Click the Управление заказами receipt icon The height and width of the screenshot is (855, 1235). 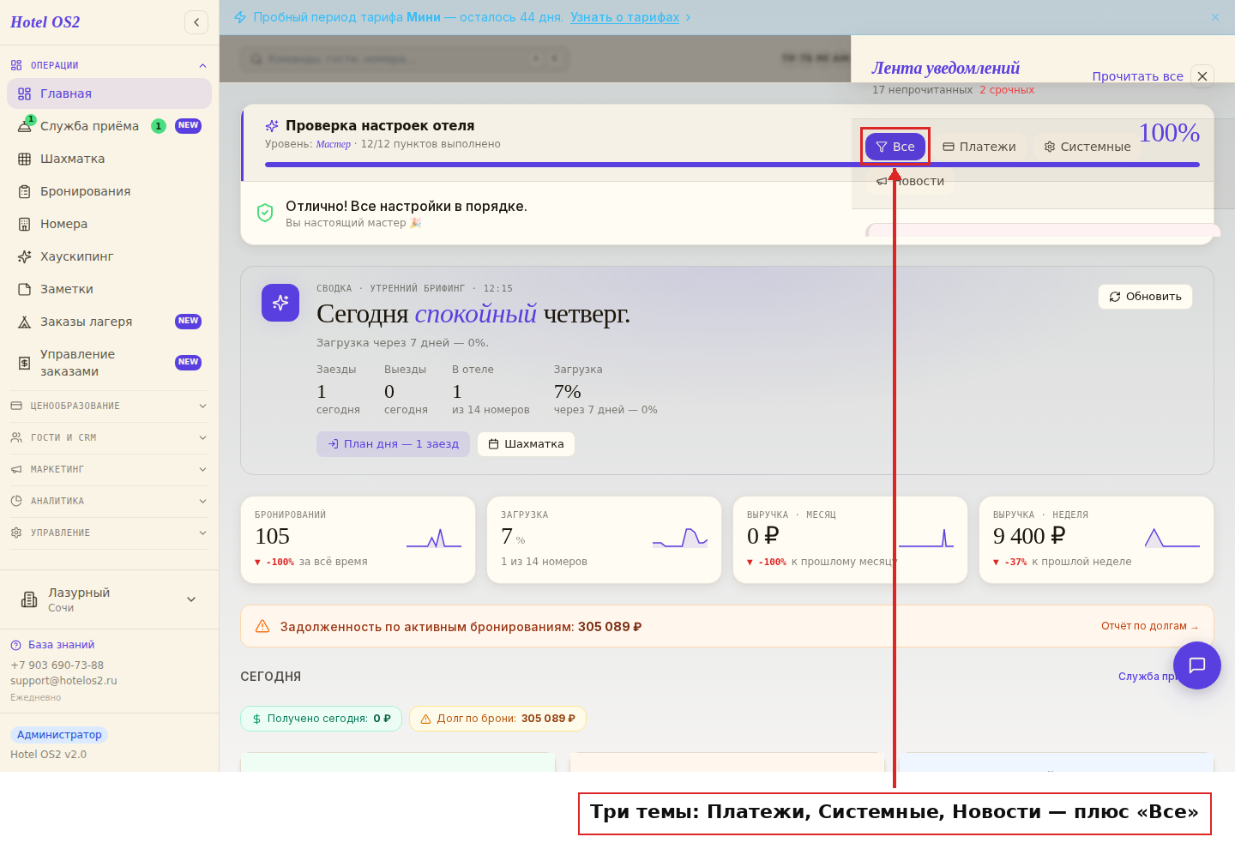[x=24, y=363]
